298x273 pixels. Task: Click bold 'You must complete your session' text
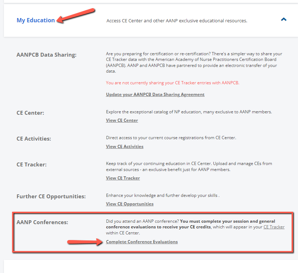(190, 224)
